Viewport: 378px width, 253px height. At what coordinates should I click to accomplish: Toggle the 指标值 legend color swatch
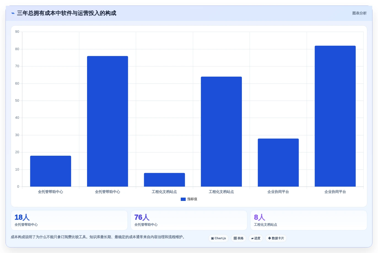pos(183,199)
